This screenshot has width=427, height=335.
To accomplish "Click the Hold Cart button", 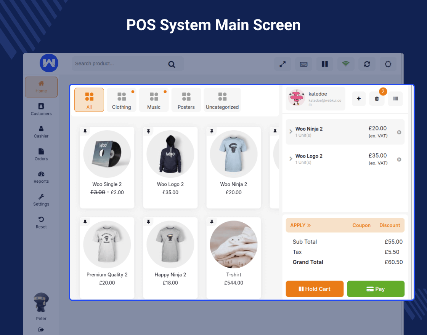I will tap(315, 289).
